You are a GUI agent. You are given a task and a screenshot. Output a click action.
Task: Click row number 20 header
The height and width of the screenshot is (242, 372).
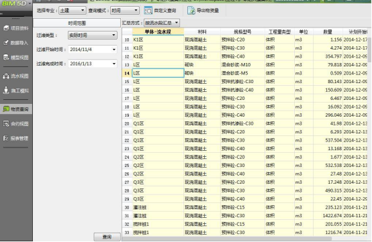point(127,123)
